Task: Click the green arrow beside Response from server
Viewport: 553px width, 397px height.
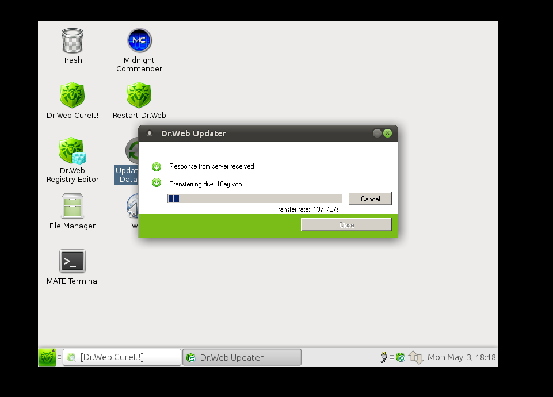Action: [157, 166]
